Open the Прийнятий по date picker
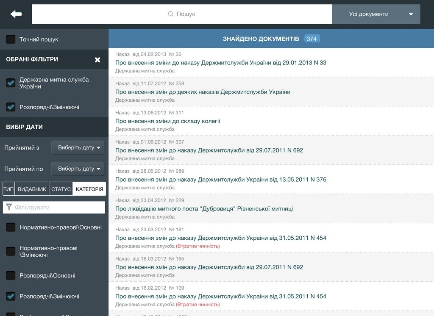The width and height of the screenshot is (434, 316). coord(78,169)
